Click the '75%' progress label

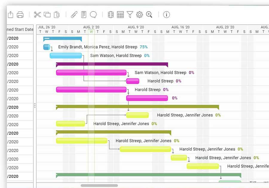[143, 47]
